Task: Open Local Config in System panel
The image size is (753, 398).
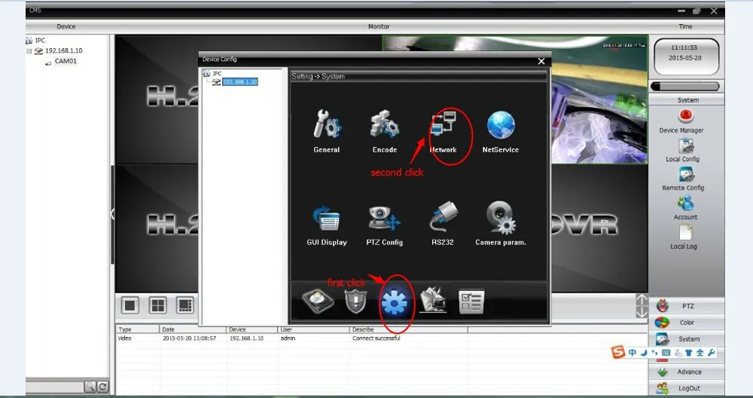Action: click(x=685, y=146)
